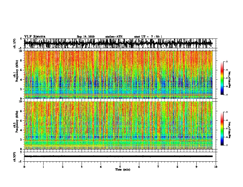
Task: Click the "6" tick on the ch.2 frequency axis
Action: point(21,121)
